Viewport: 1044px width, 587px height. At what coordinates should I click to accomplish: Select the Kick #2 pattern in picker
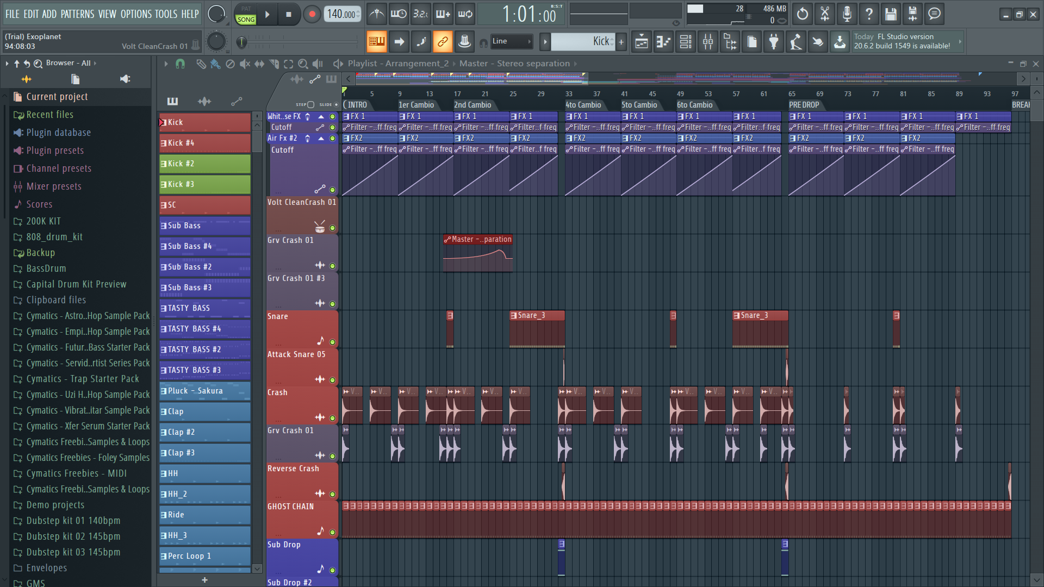(x=205, y=164)
